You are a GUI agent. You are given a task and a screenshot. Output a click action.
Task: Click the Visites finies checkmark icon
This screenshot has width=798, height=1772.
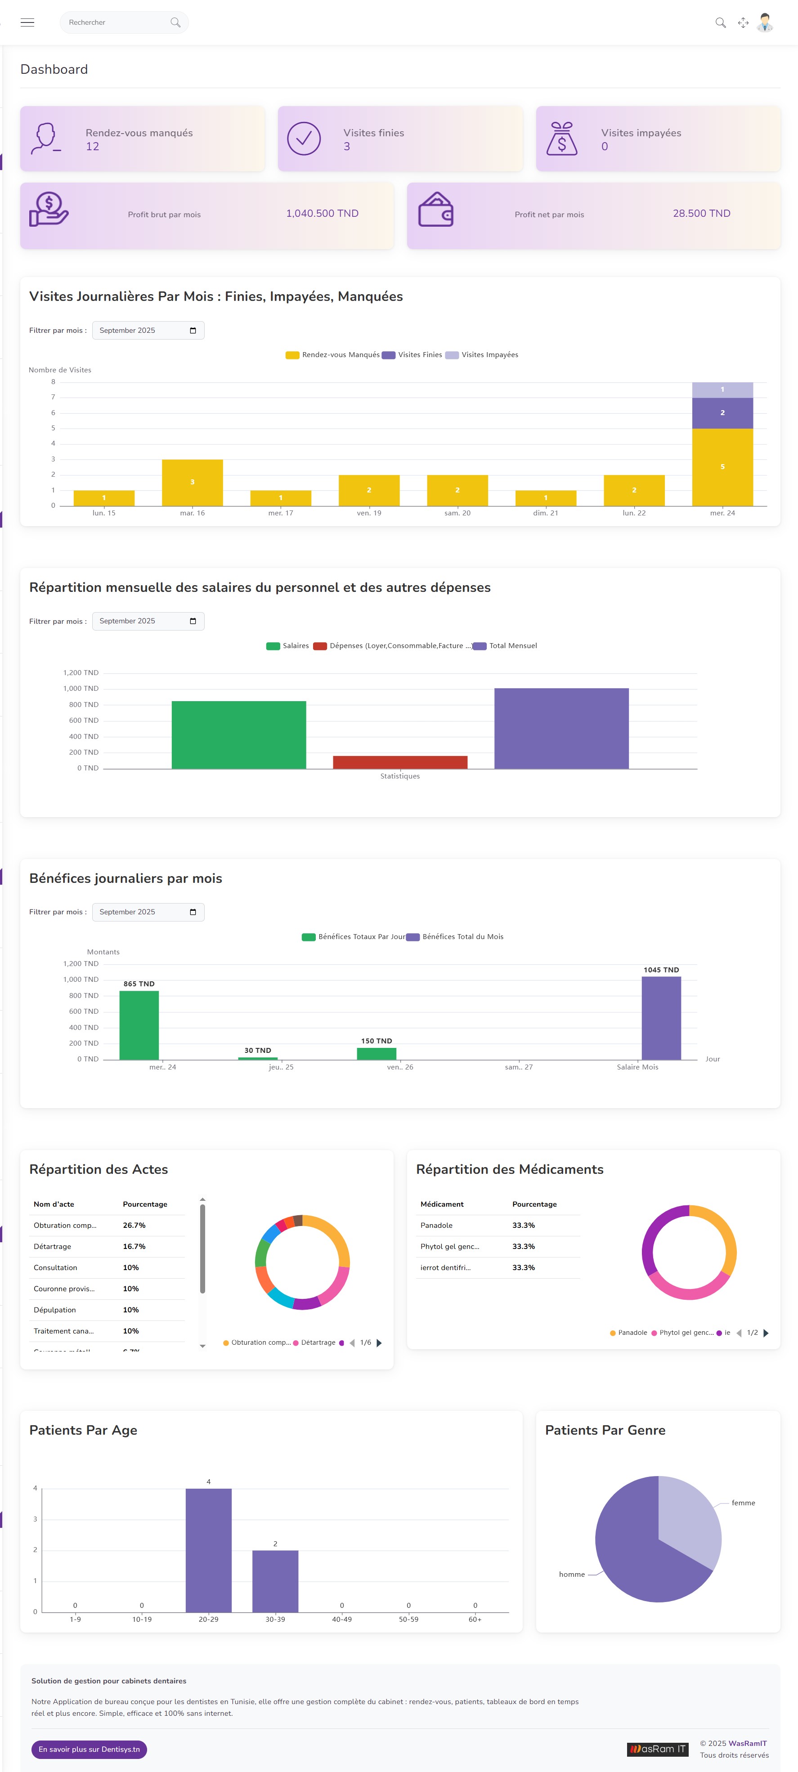[x=303, y=138]
